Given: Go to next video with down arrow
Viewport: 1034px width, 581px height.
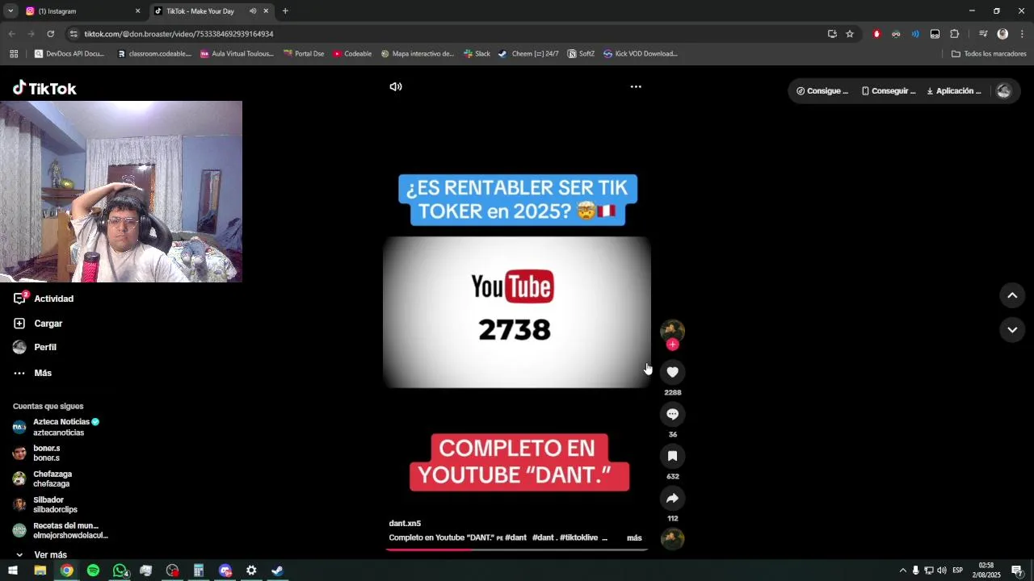Looking at the screenshot, I should (1012, 329).
